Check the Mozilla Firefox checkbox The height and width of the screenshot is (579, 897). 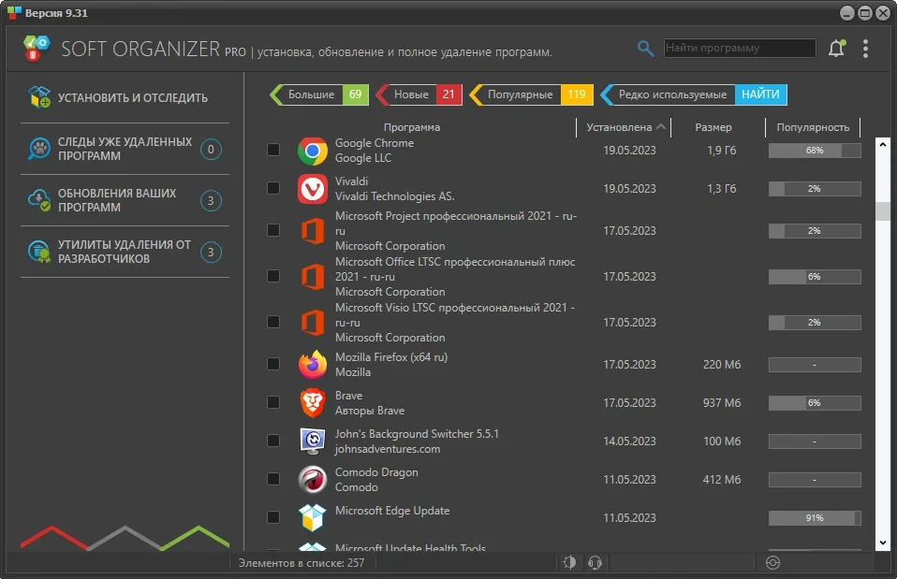coord(273,364)
